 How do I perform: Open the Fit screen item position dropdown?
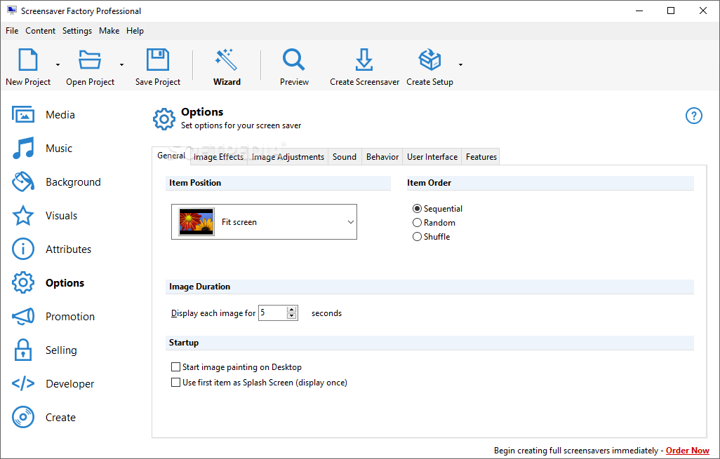pos(264,222)
